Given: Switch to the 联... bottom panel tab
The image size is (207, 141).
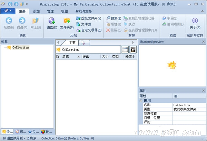Looking at the screenshot, I should click(46, 132).
